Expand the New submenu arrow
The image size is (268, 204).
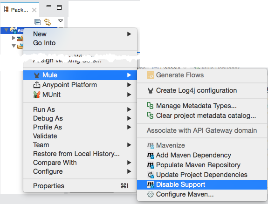point(129,34)
